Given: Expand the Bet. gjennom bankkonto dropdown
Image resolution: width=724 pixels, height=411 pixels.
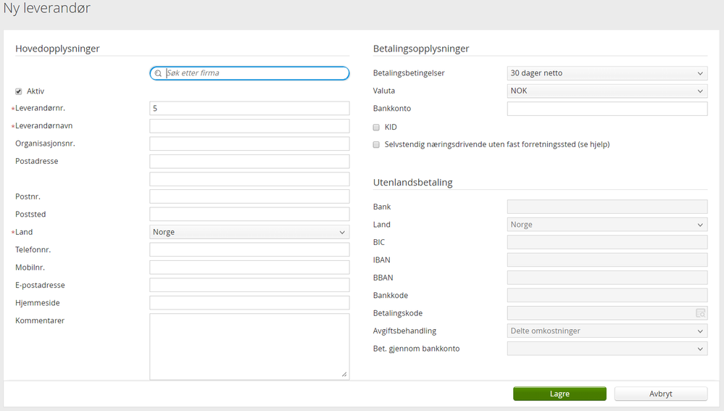Looking at the screenshot, I should click(607, 349).
